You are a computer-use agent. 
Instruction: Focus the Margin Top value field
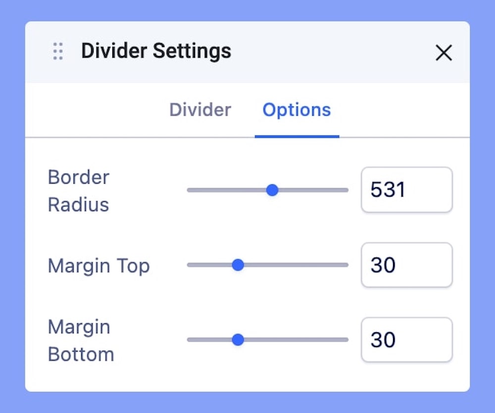(x=406, y=265)
